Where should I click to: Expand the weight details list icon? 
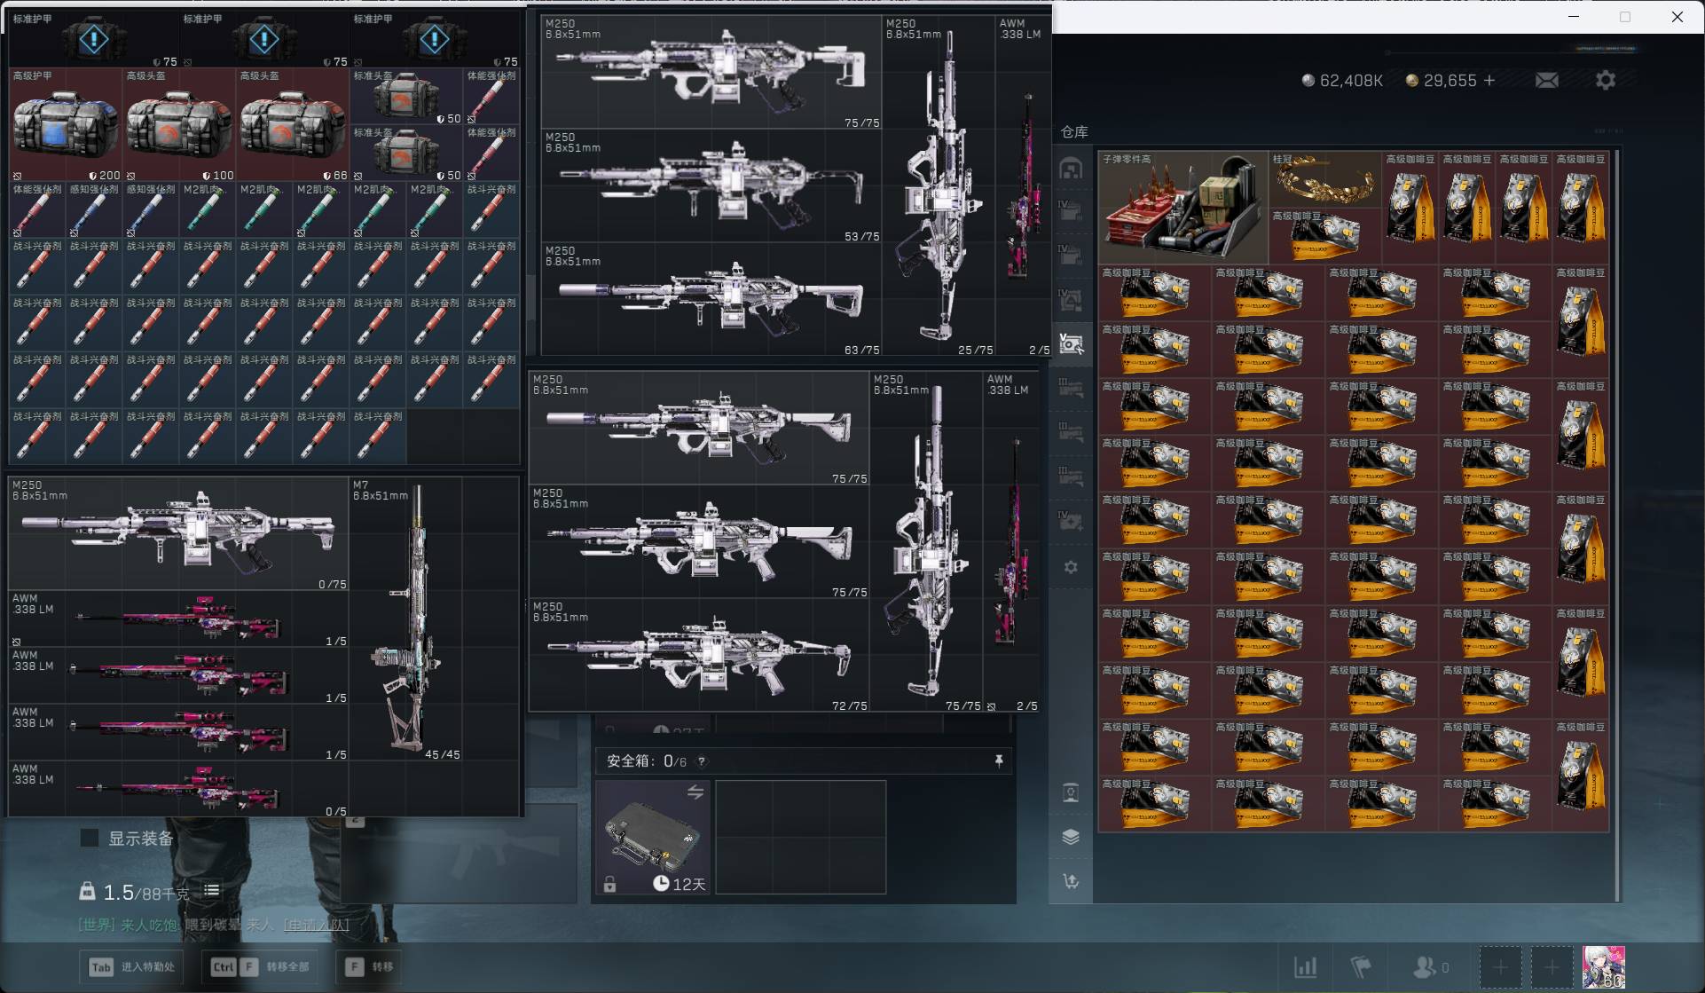[212, 890]
